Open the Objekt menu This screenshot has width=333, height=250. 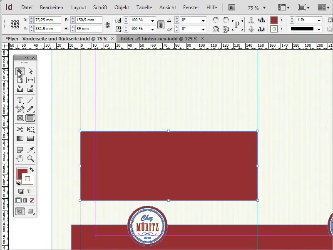click(x=122, y=7)
